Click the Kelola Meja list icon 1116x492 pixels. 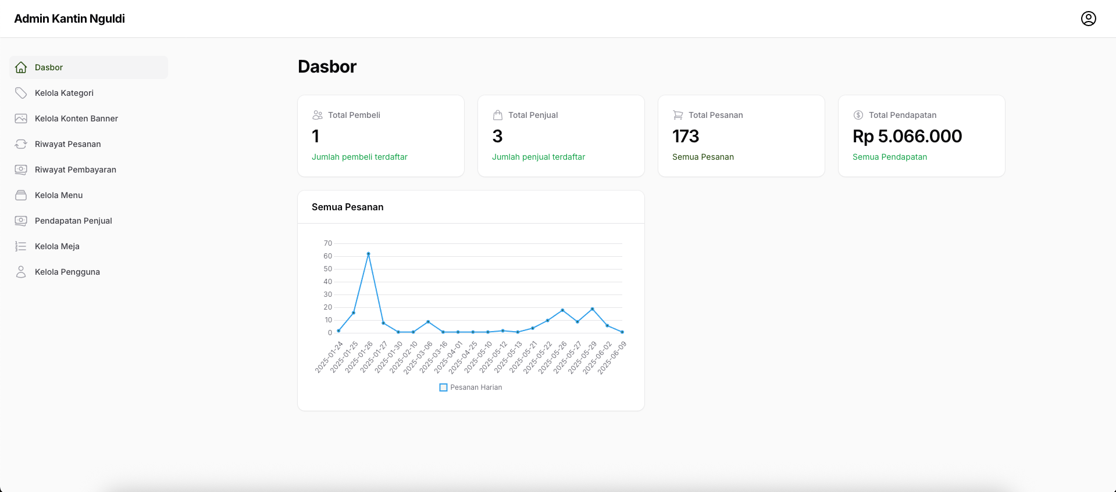pyautogui.click(x=21, y=246)
